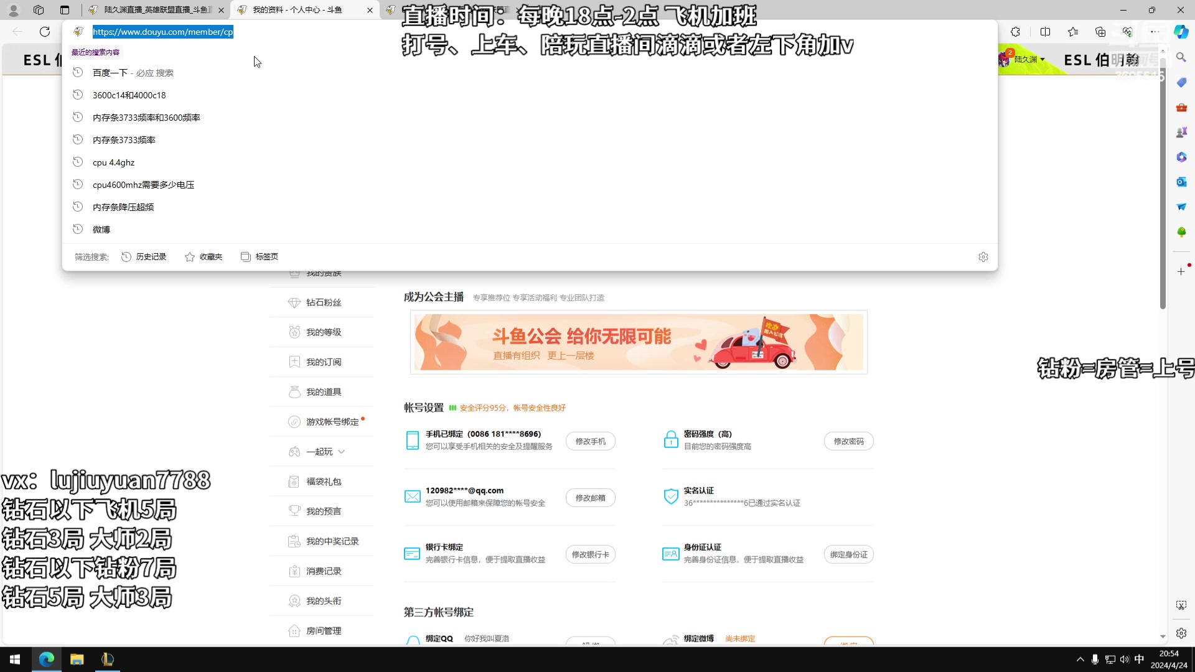Image resolution: width=1195 pixels, height=672 pixels.
Task: Click the 修改密码 button
Action: tap(848, 441)
